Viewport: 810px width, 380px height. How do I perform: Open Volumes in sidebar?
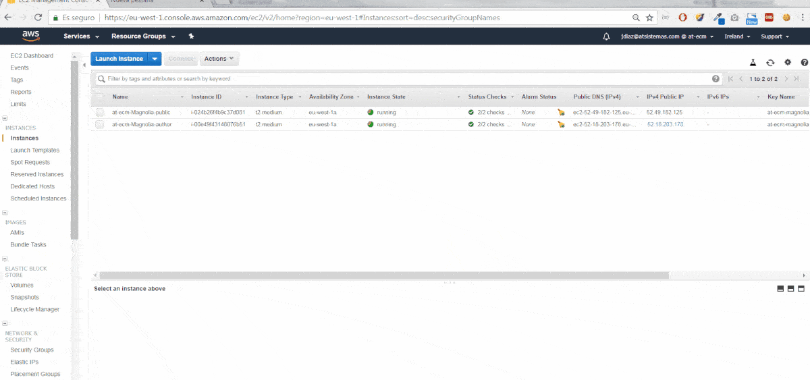click(x=22, y=286)
